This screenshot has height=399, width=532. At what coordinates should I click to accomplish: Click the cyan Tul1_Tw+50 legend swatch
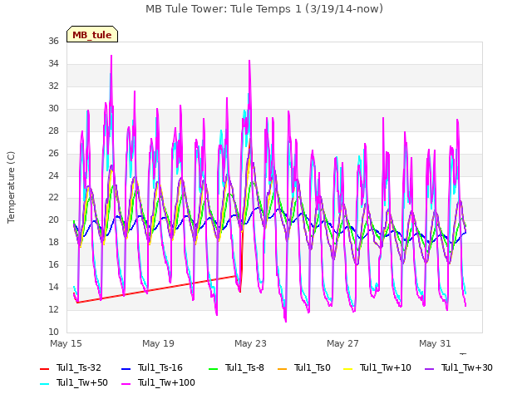45,384
